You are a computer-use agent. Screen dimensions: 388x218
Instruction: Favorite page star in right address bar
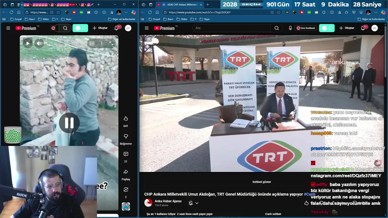pos(279,12)
